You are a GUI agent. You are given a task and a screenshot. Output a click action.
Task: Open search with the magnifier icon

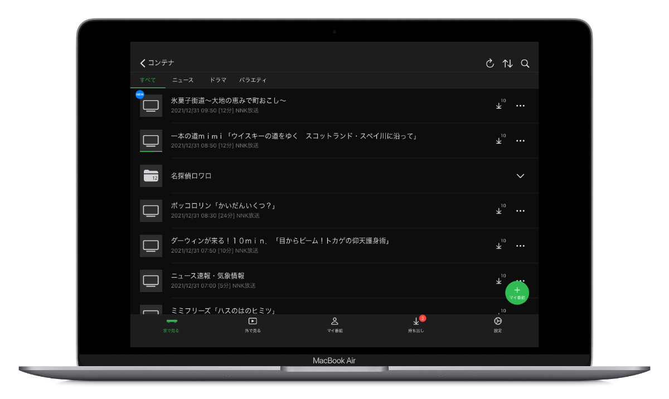pyautogui.click(x=525, y=63)
